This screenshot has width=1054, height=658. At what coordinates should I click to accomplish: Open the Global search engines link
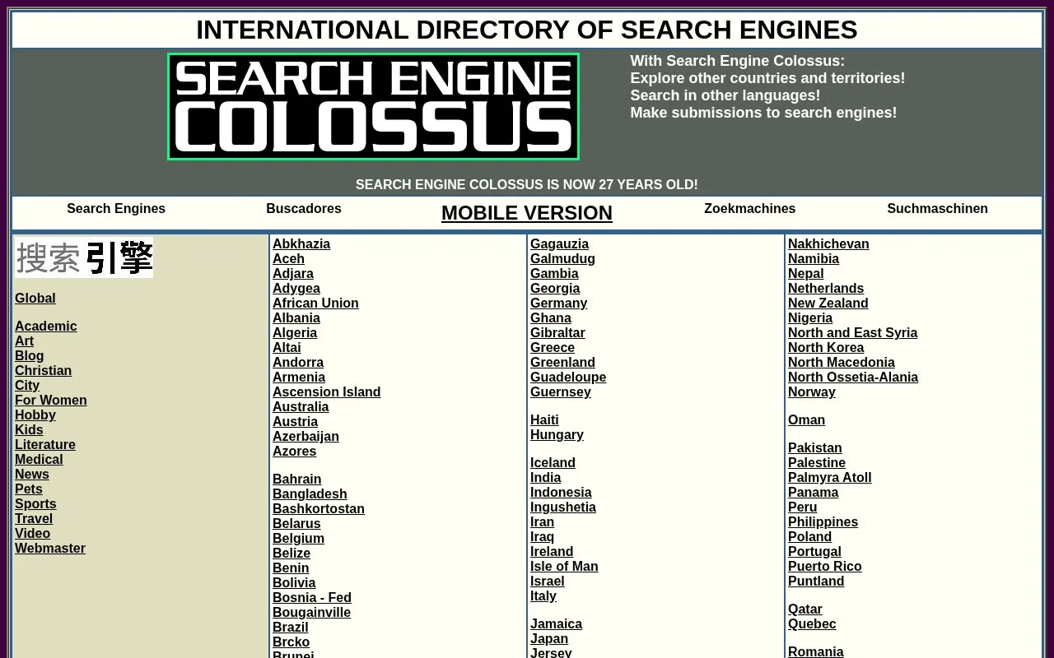click(35, 299)
